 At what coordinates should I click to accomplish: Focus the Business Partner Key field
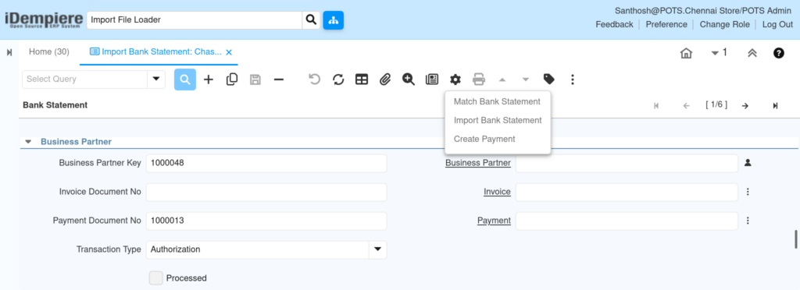pos(266,163)
